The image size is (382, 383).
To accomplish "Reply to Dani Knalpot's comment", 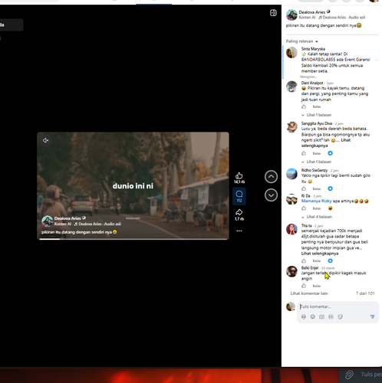I will point(317,106).
